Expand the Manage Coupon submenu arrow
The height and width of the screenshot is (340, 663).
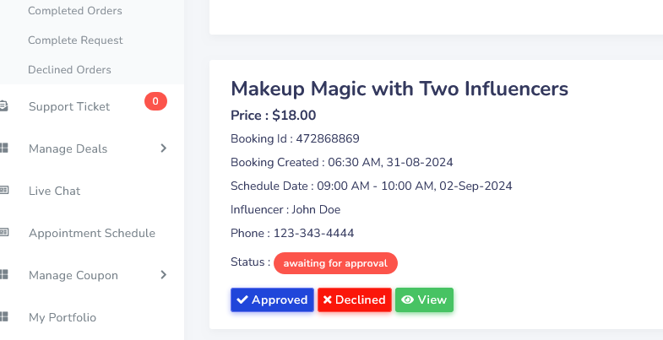click(x=164, y=275)
